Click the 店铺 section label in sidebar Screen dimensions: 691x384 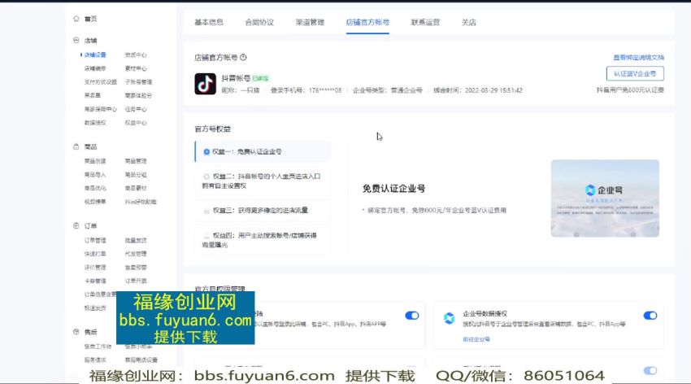(x=90, y=40)
